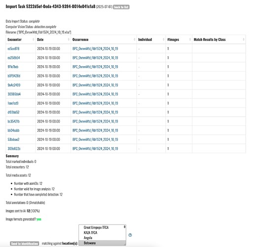Click the Data Import Status complete line
The width and height of the screenshot is (260, 247).
click(23, 21)
